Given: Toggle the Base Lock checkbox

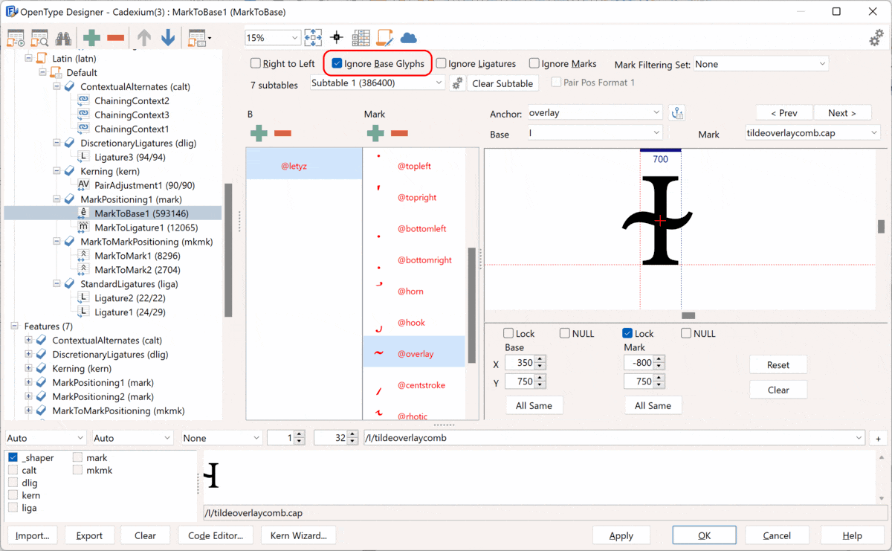Looking at the screenshot, I should [508, 333].
